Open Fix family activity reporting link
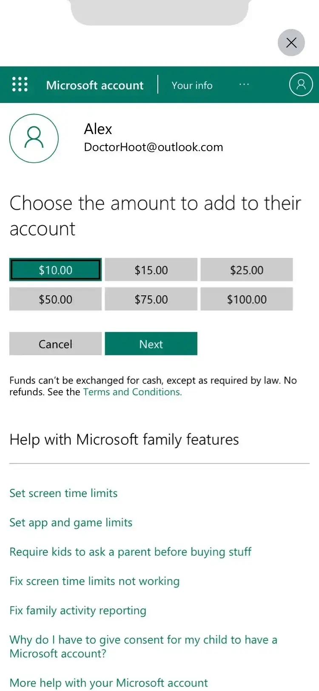319x691 pixels. [x=78, y=611]
